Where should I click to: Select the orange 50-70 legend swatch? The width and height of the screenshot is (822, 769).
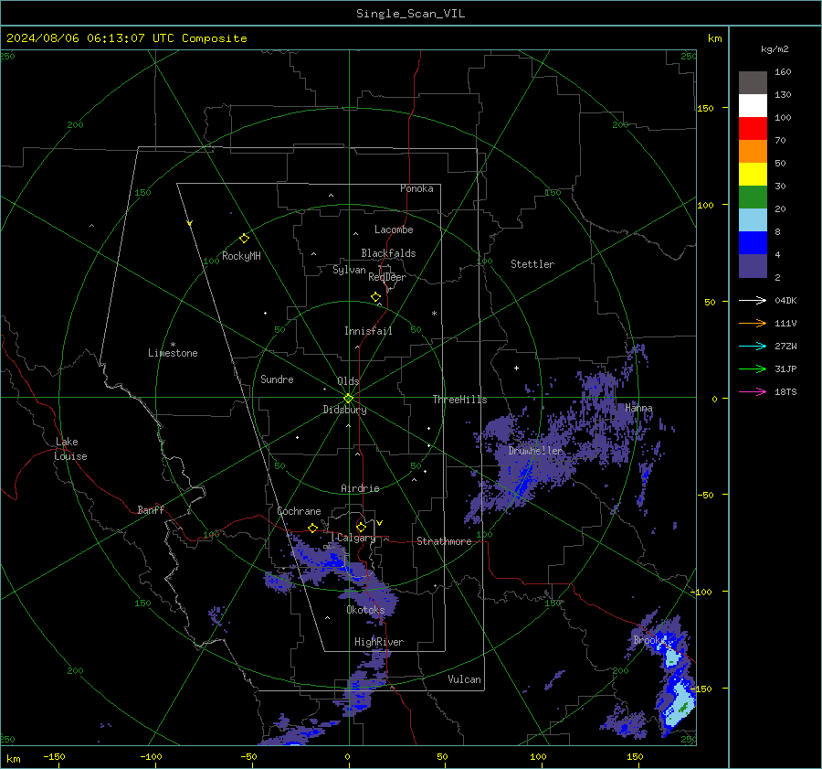point(753,152)
